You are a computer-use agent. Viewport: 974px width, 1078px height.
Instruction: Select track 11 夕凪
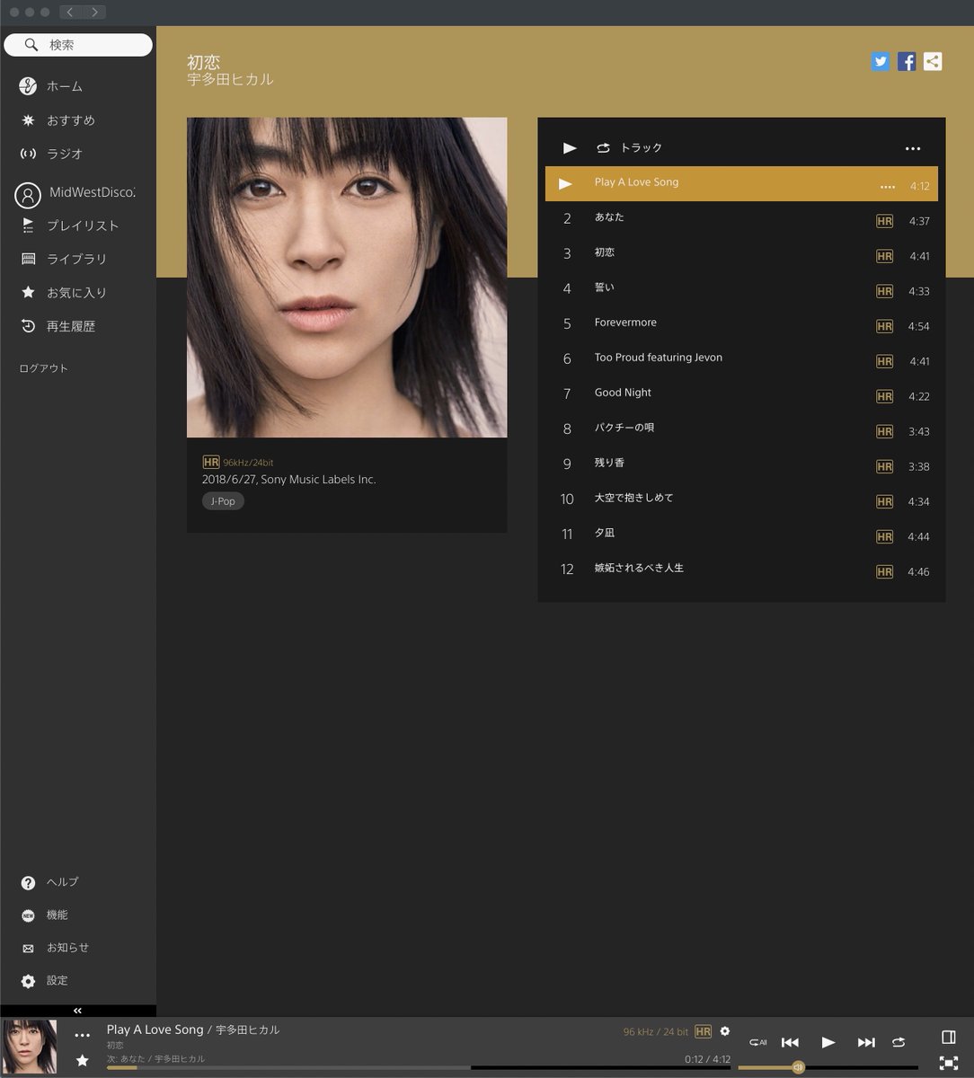click(741, 534)
